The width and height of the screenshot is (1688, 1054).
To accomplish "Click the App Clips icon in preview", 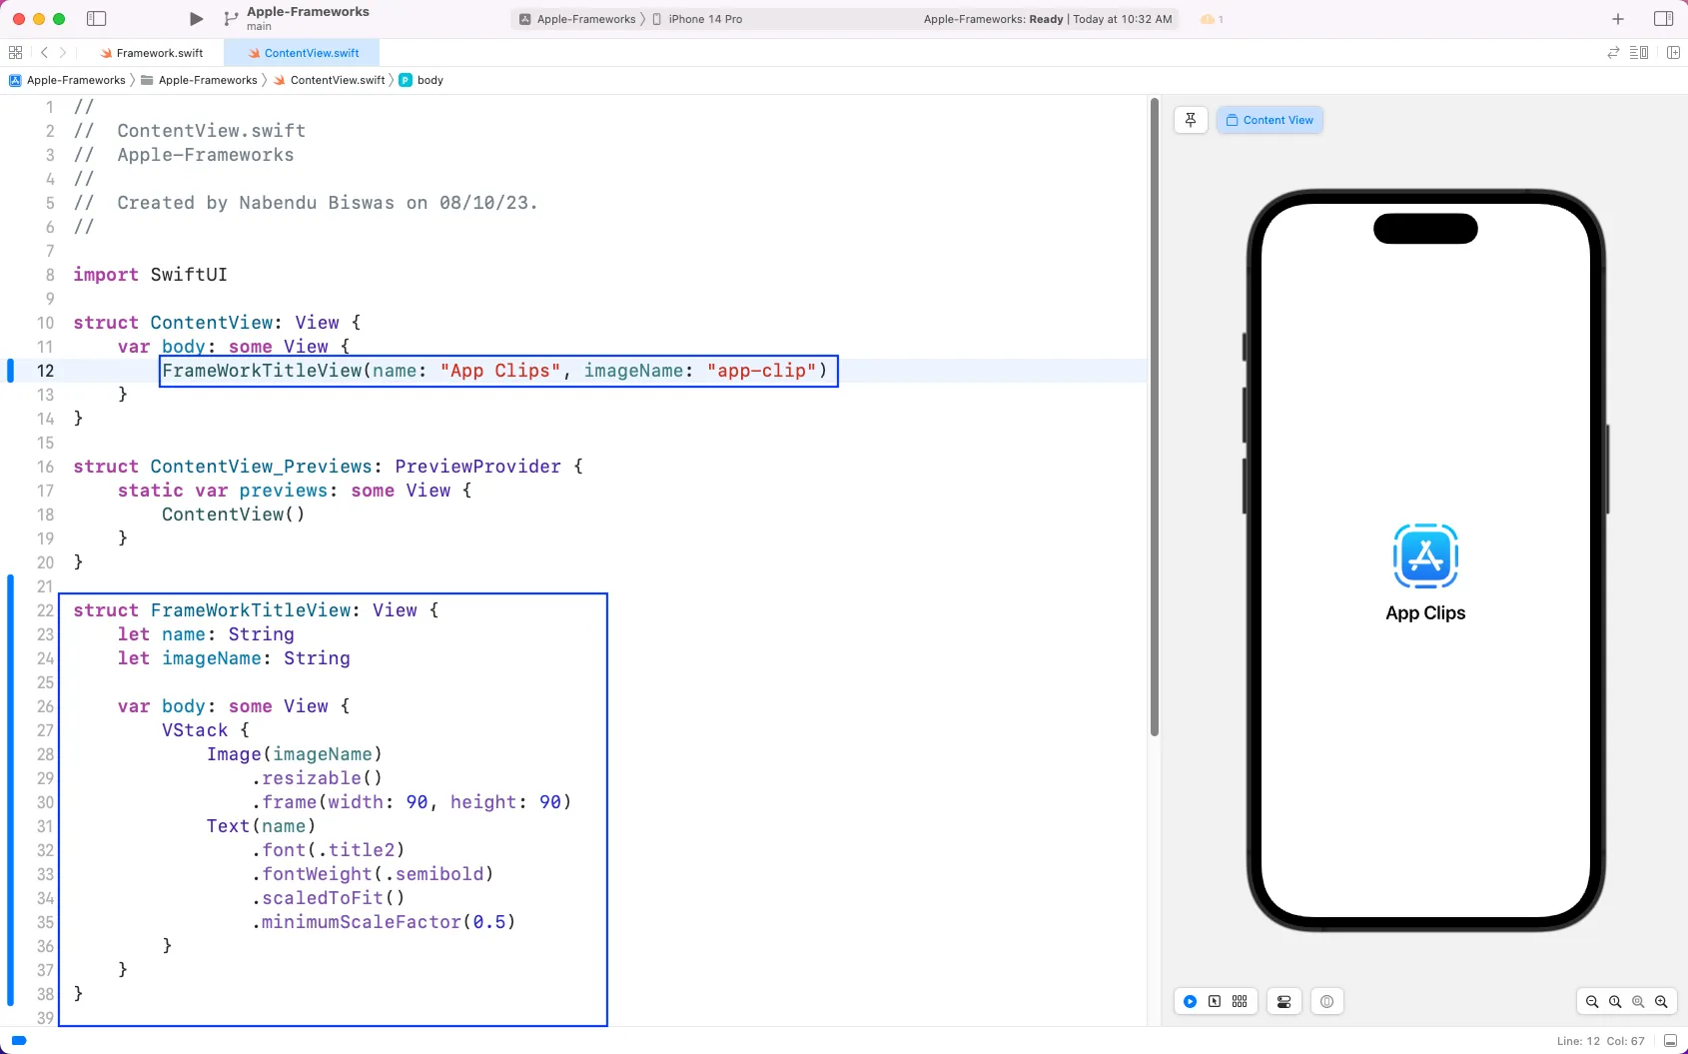I will [x=1425, y=556].
